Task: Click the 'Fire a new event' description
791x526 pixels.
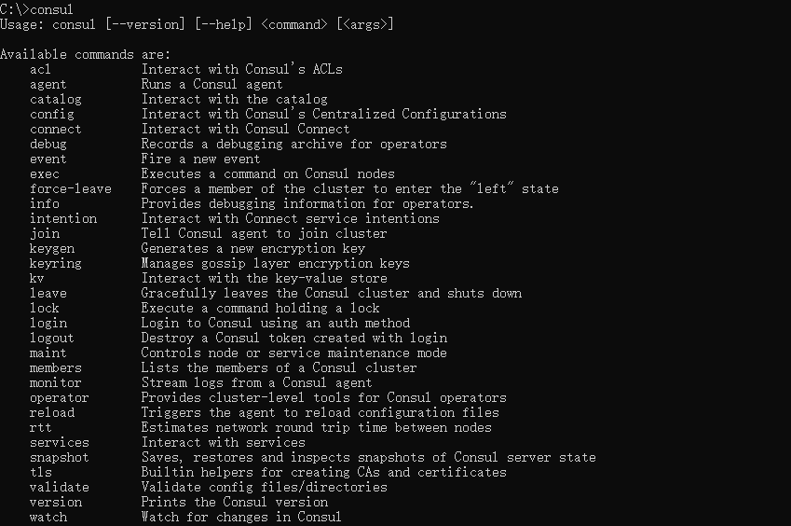Action: click(200, 159)
